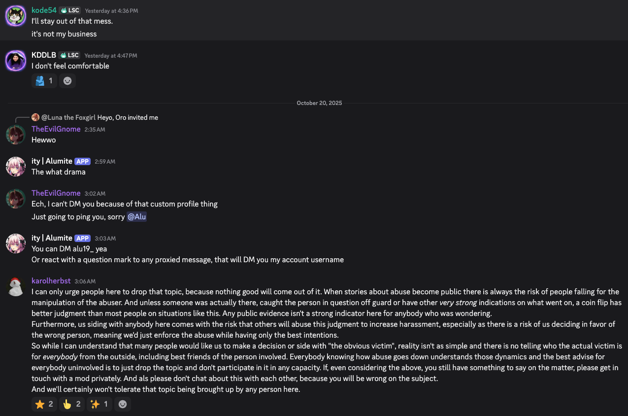The height and width of the screenshot is (416, 628).
Task: Click ity | Alumite avatar beside drama message
Action: pyautogui.click(x=15, y=167)
